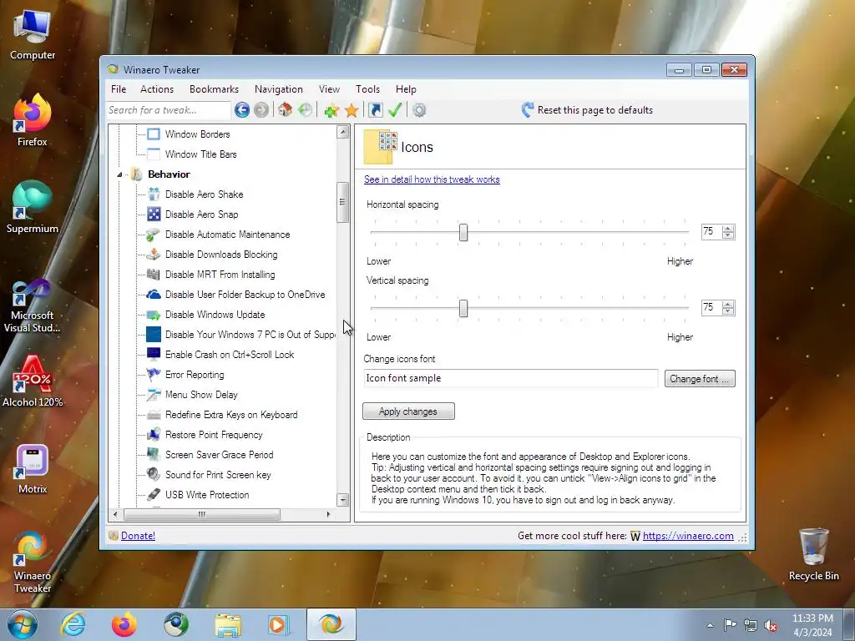Click the Disable Downloads Blocking icon
The height and width of the screenshot is (641, 855).
pyautogui.click(x=154, y=255)
